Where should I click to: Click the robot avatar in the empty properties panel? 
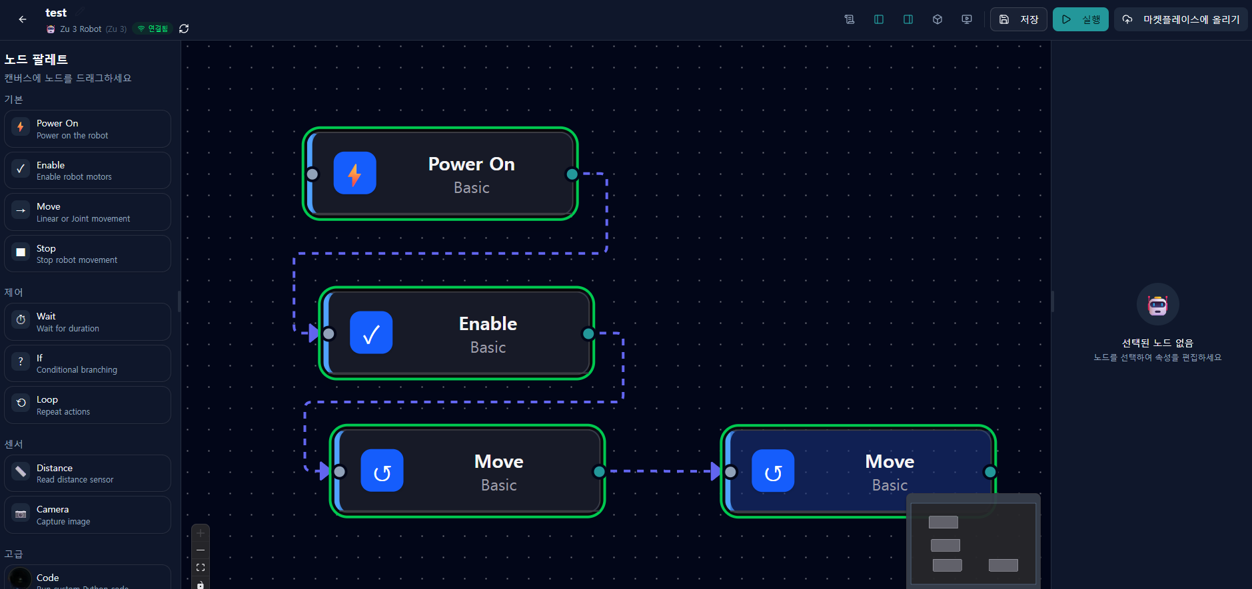click(1158, 305)
